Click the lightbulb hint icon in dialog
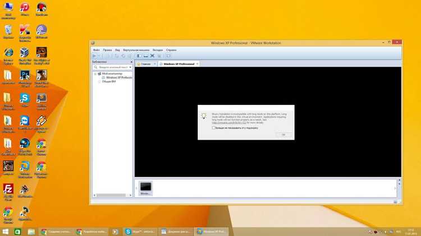Screen dimensions: 421x236 [204, 116]
